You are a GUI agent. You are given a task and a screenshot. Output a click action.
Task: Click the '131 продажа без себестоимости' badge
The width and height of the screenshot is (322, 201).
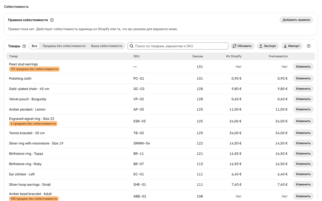(x=34, y=69)
